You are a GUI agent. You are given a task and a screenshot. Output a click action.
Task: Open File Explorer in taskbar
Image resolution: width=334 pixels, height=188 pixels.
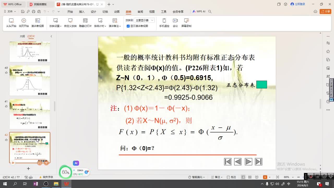[x=56, y=184]
